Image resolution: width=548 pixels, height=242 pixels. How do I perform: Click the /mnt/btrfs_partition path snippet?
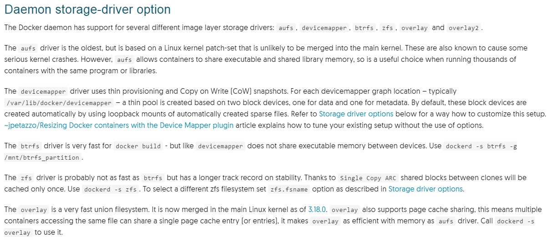click(44, 158)
